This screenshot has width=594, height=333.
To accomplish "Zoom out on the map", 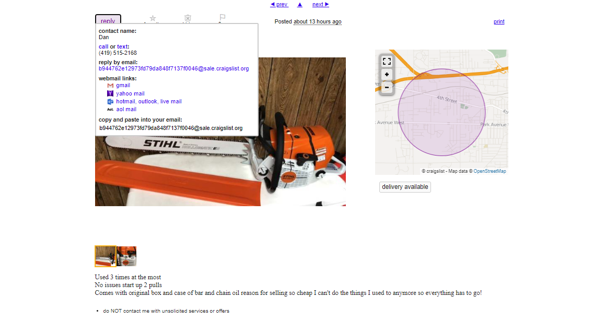I will [387, 87].
